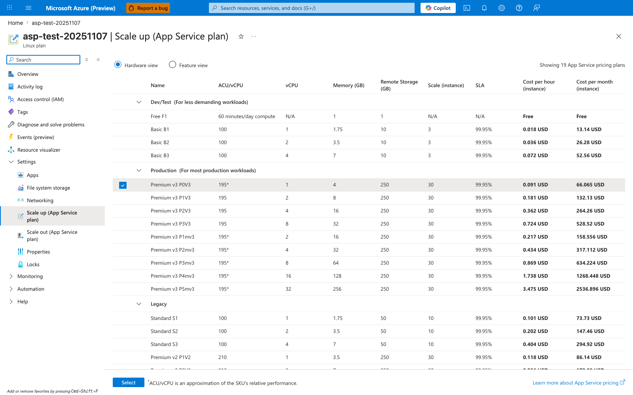The height and width of the screenshot is (395, 633).
Task: Open Scale out (App Service plan) menu item
Action: click(x=52, y=235)
